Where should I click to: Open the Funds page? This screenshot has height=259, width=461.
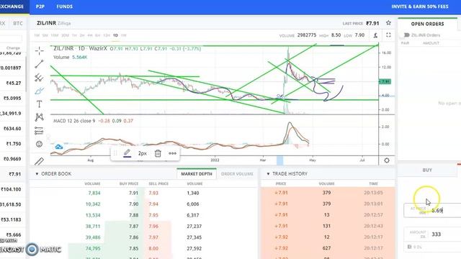[x=64, y=6]
